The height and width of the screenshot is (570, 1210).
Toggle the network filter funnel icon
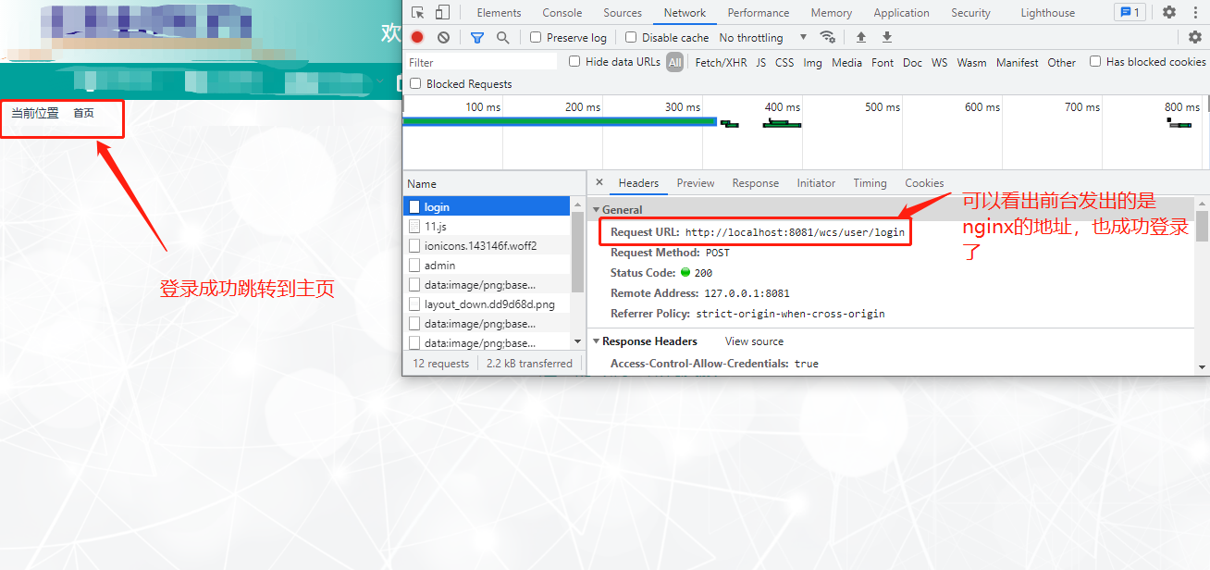click(477, 37)
